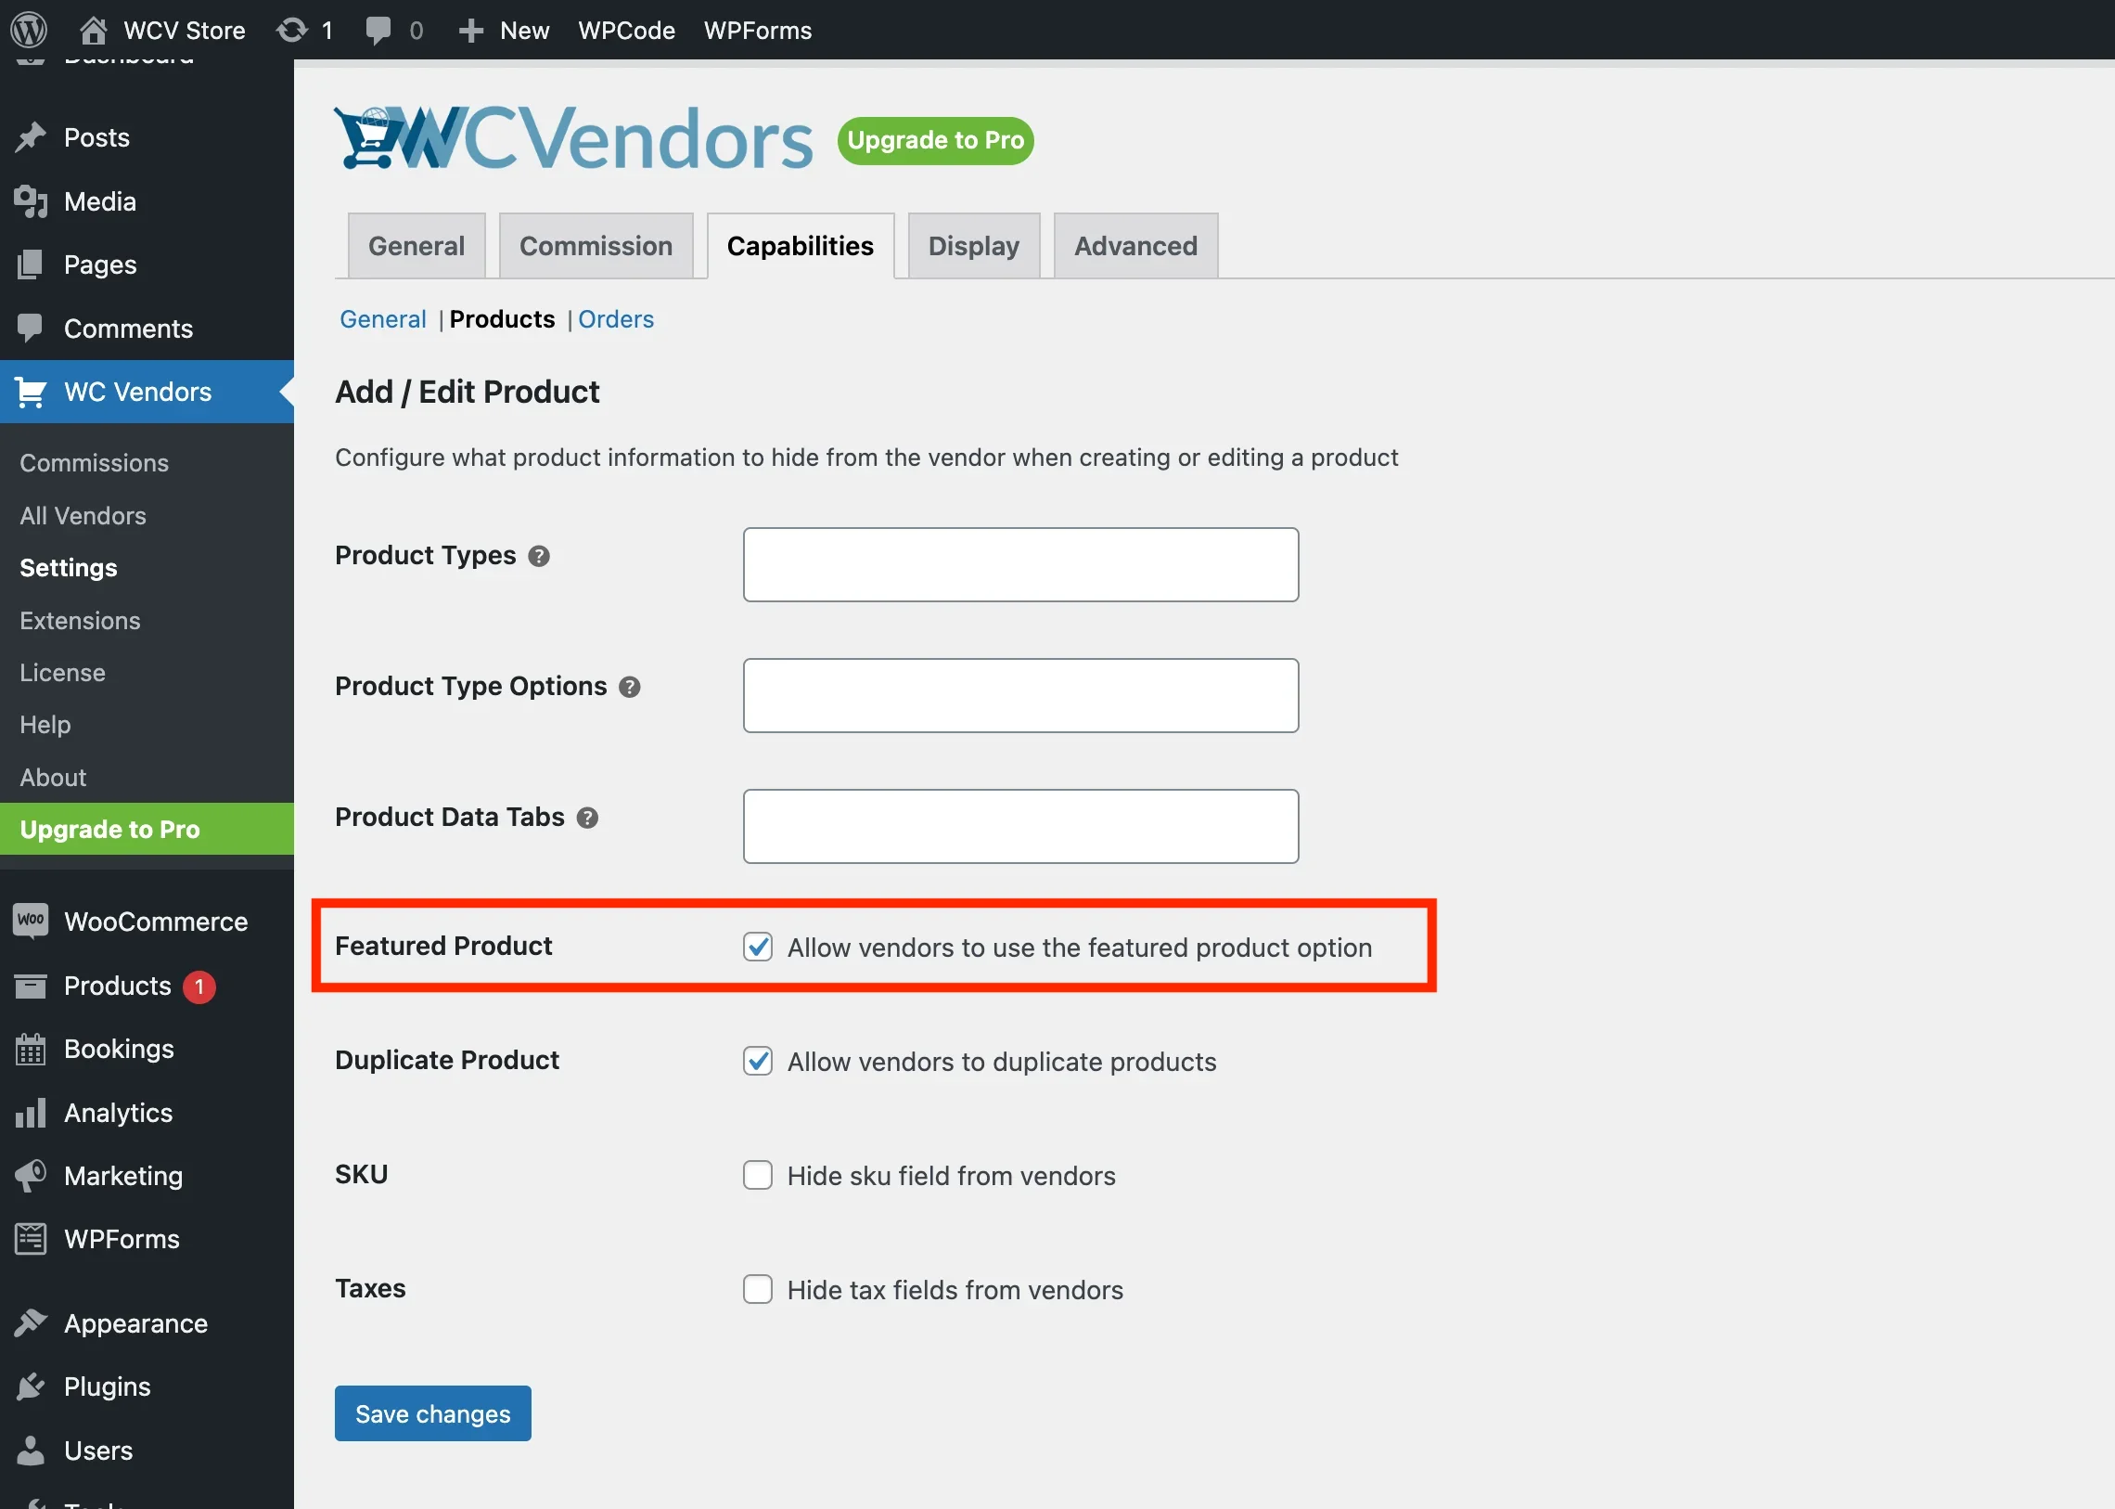Switch to the Display tab
The image size is (2115, 1509).
point(973,246)
